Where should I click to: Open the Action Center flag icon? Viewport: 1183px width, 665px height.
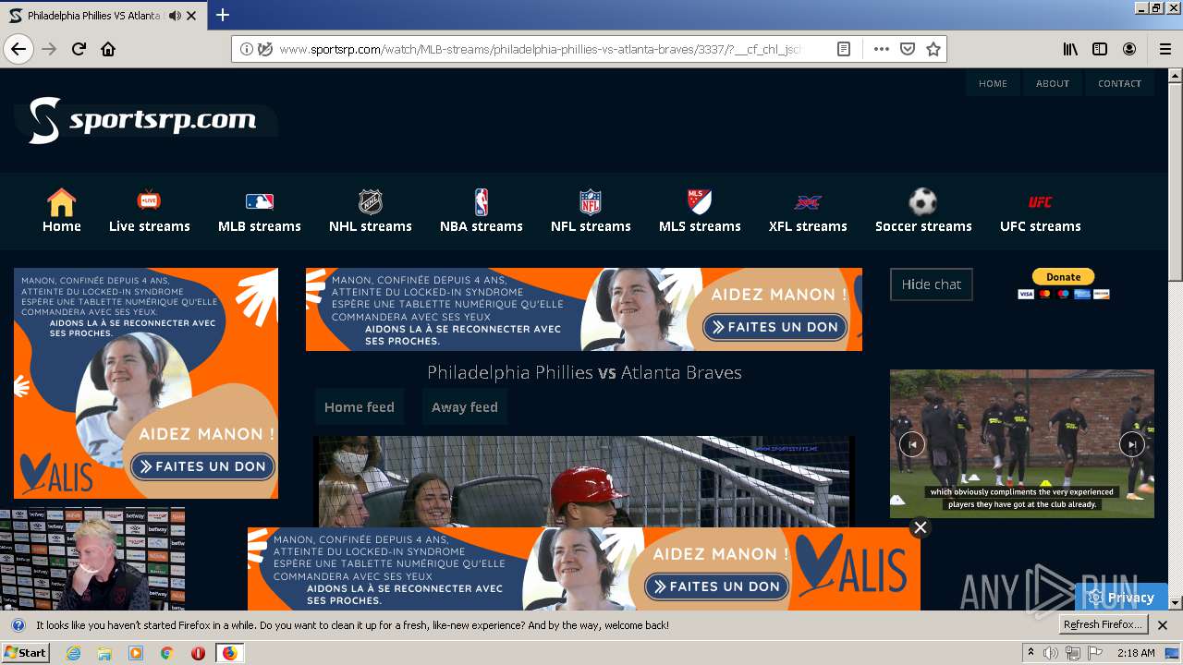click(1094, 653)
